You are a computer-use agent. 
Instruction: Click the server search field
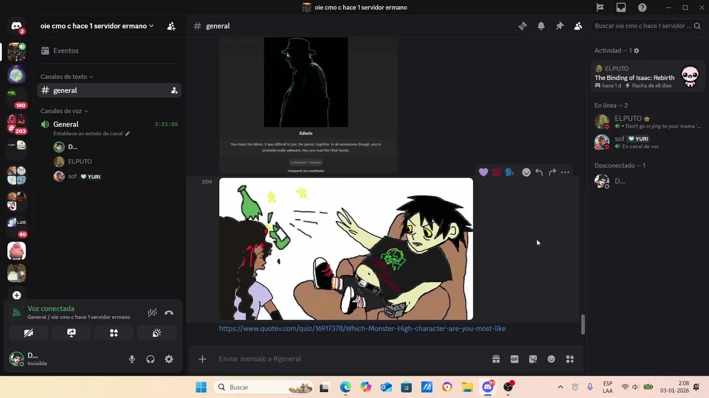(648, 26)
